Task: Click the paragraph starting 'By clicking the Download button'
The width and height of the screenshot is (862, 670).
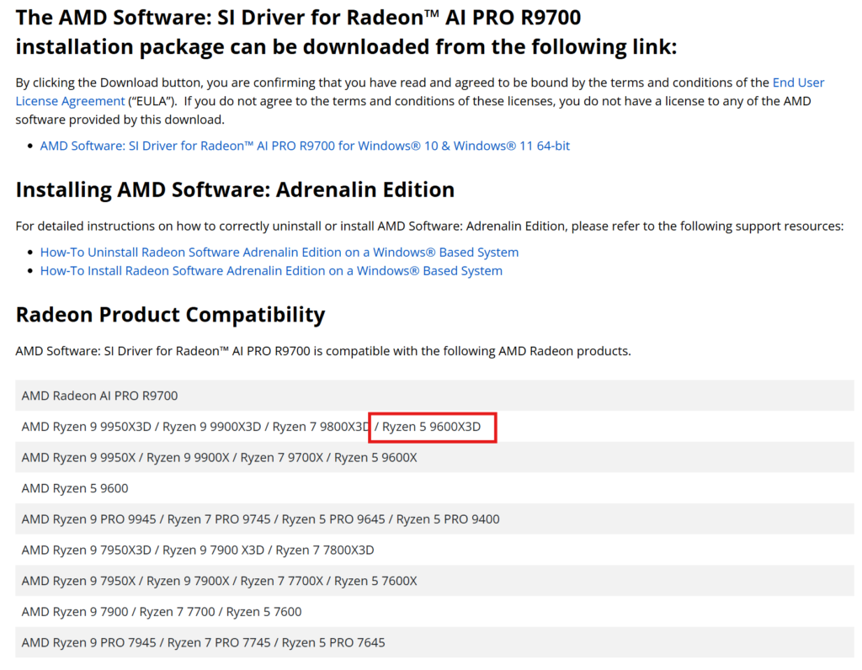Action: [420, 101]
